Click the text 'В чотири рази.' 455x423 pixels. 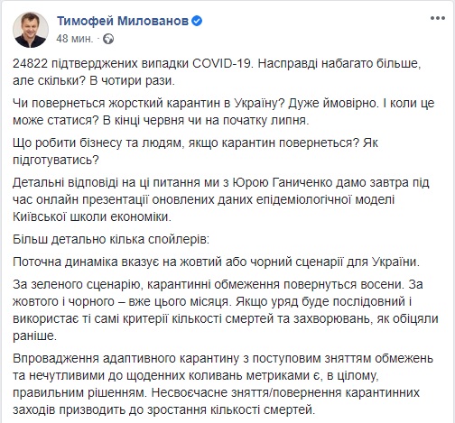coord(132,81)
